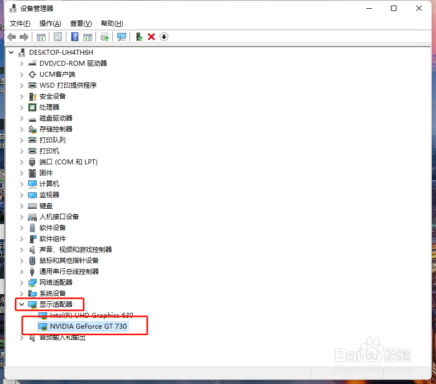Open the 帮助(H) menu
436x384 pixels.
click(x=112, y=24)
